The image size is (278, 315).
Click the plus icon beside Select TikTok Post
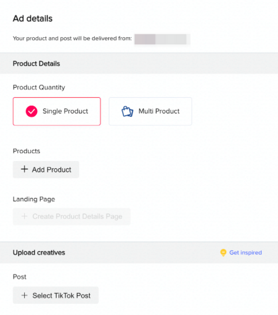25,295
